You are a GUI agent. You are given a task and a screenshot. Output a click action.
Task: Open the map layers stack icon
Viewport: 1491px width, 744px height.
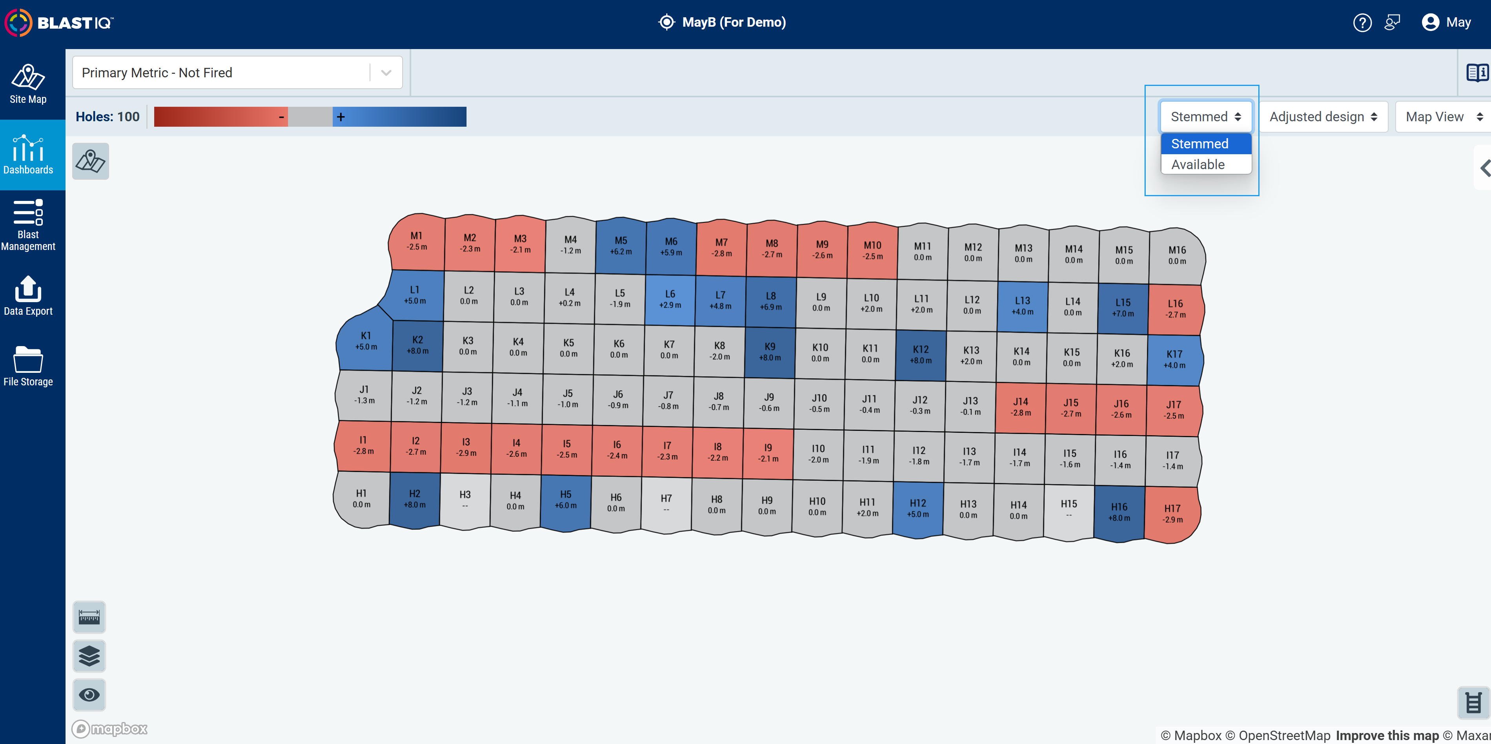(89, 656)
